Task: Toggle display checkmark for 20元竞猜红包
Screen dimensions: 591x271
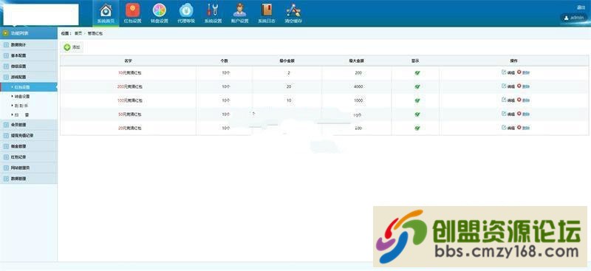Action: [417, 128]
